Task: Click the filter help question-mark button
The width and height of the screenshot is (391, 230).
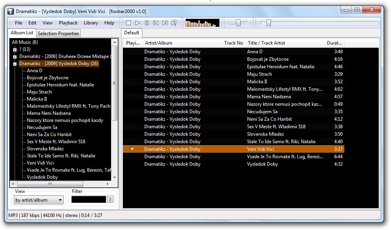Action: point(110,199)
